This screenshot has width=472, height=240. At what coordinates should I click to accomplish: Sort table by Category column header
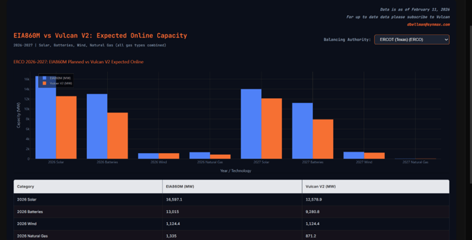(26, 186)
